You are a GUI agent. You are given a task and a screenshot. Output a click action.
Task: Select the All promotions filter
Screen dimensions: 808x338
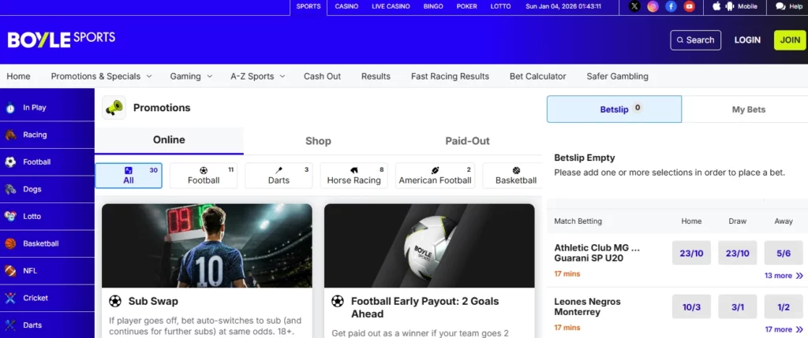pyautogui.click(x=129, y=176)
